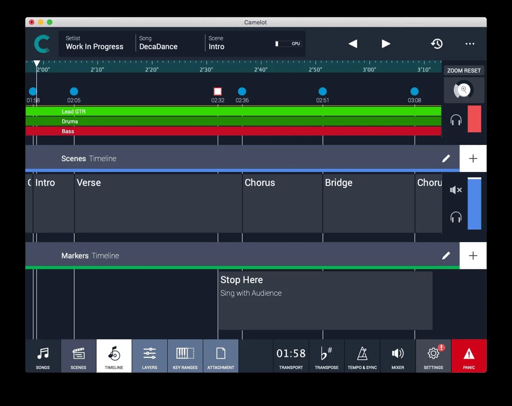Open session history via the clock icon
The image size is (512, 406).
click(437, 44)
